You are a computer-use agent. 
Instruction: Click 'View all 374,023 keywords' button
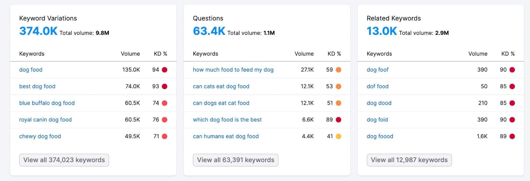click(x=64, y=160)
